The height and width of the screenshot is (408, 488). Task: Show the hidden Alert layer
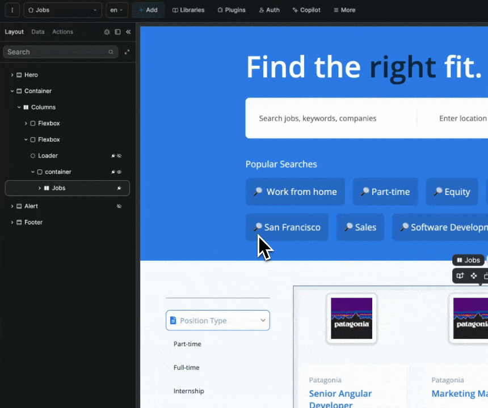click(x=119, y=206)
